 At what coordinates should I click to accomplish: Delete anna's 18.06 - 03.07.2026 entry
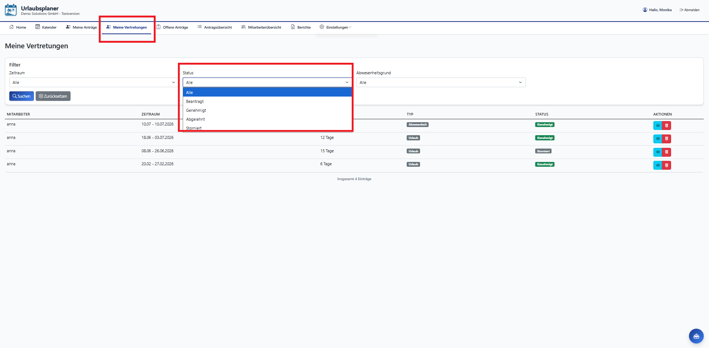point(666,139)
